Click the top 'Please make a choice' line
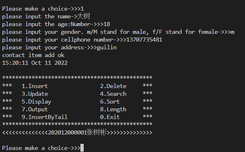Image resolution: width=245 pixels, height=152 pixels. 43,9
